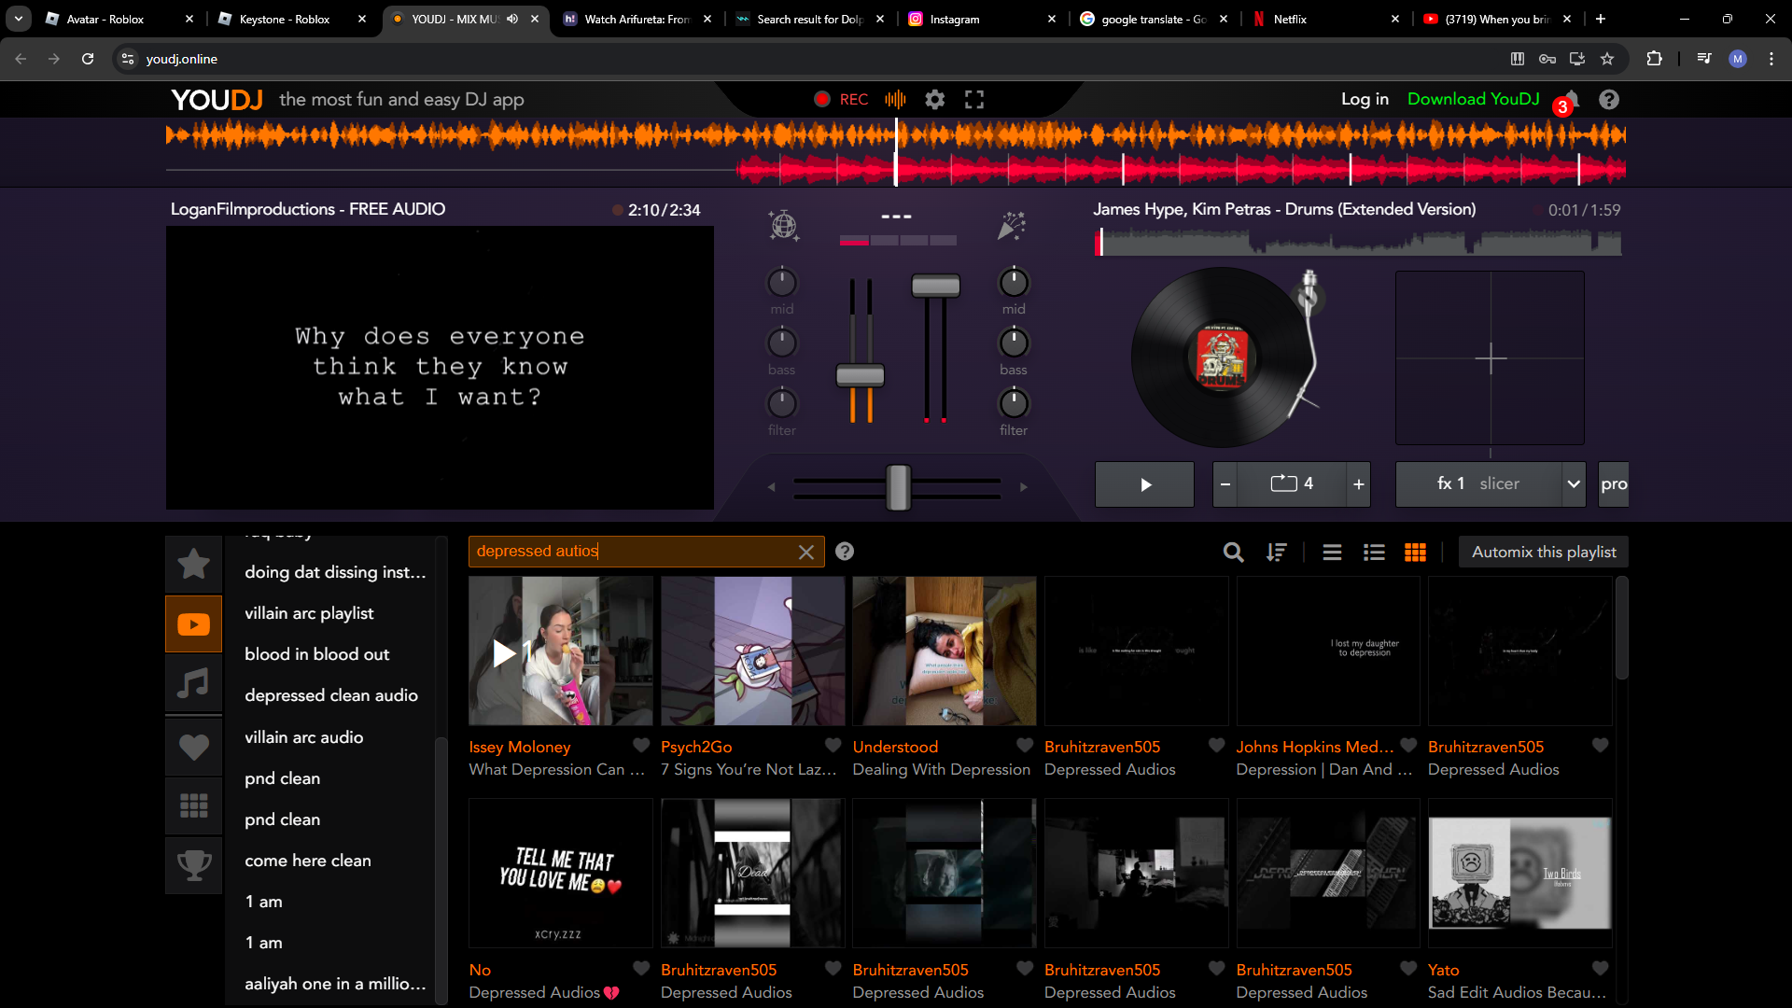Click the right deck filter knob
Image resolution: width=1792 pixels, height=1008 pixels.
pos(1014,403)
